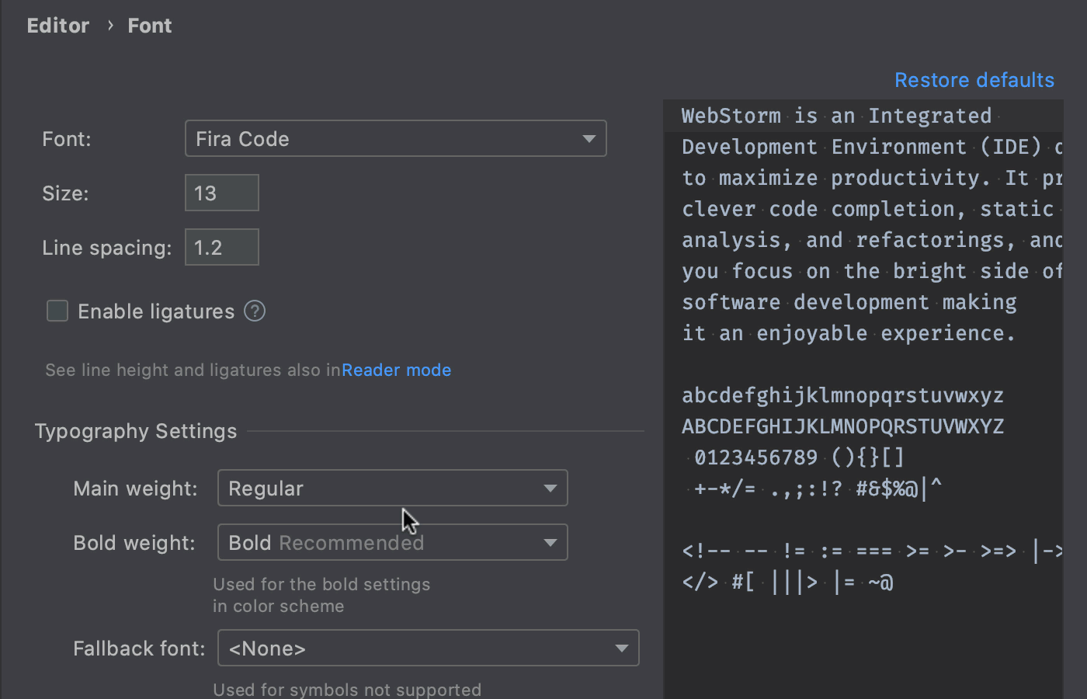Click the Bold weight dropdown arrow
The width and height of the screenshot is (1087, 699).
click(550, 542)
